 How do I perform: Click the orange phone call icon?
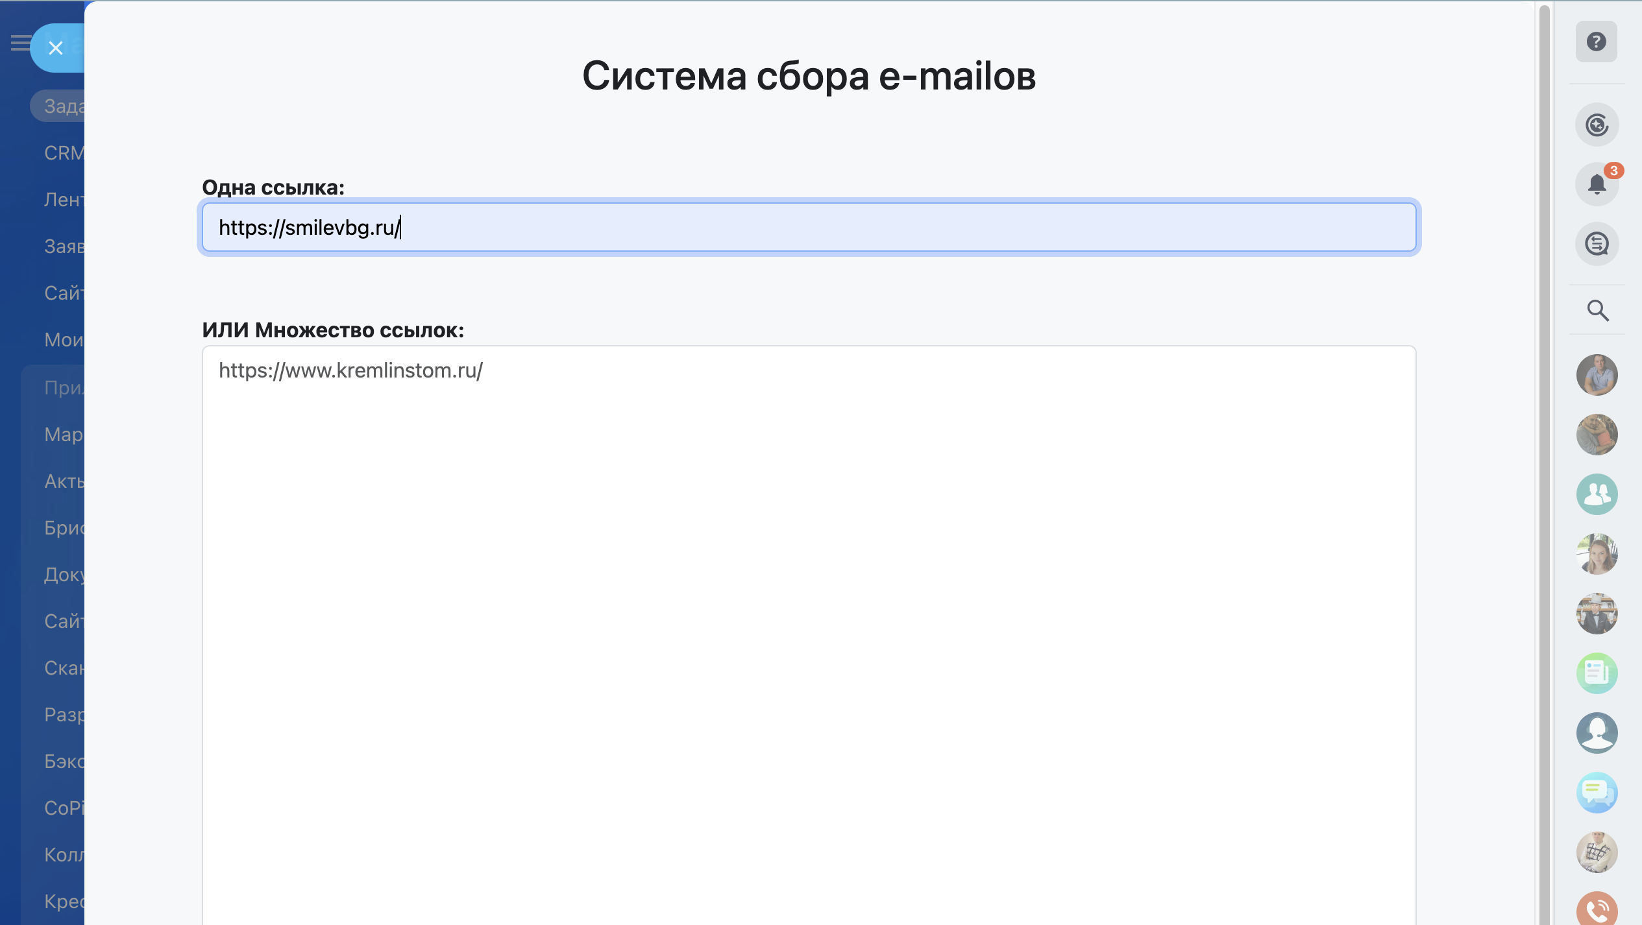click(x=1597, y=909)
